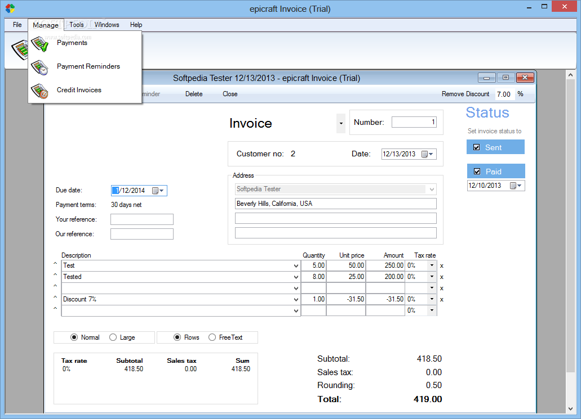Viewport: 581px width, 419px height.
Task: Click the Total 419.00 value
Action: tap(428, 399)
